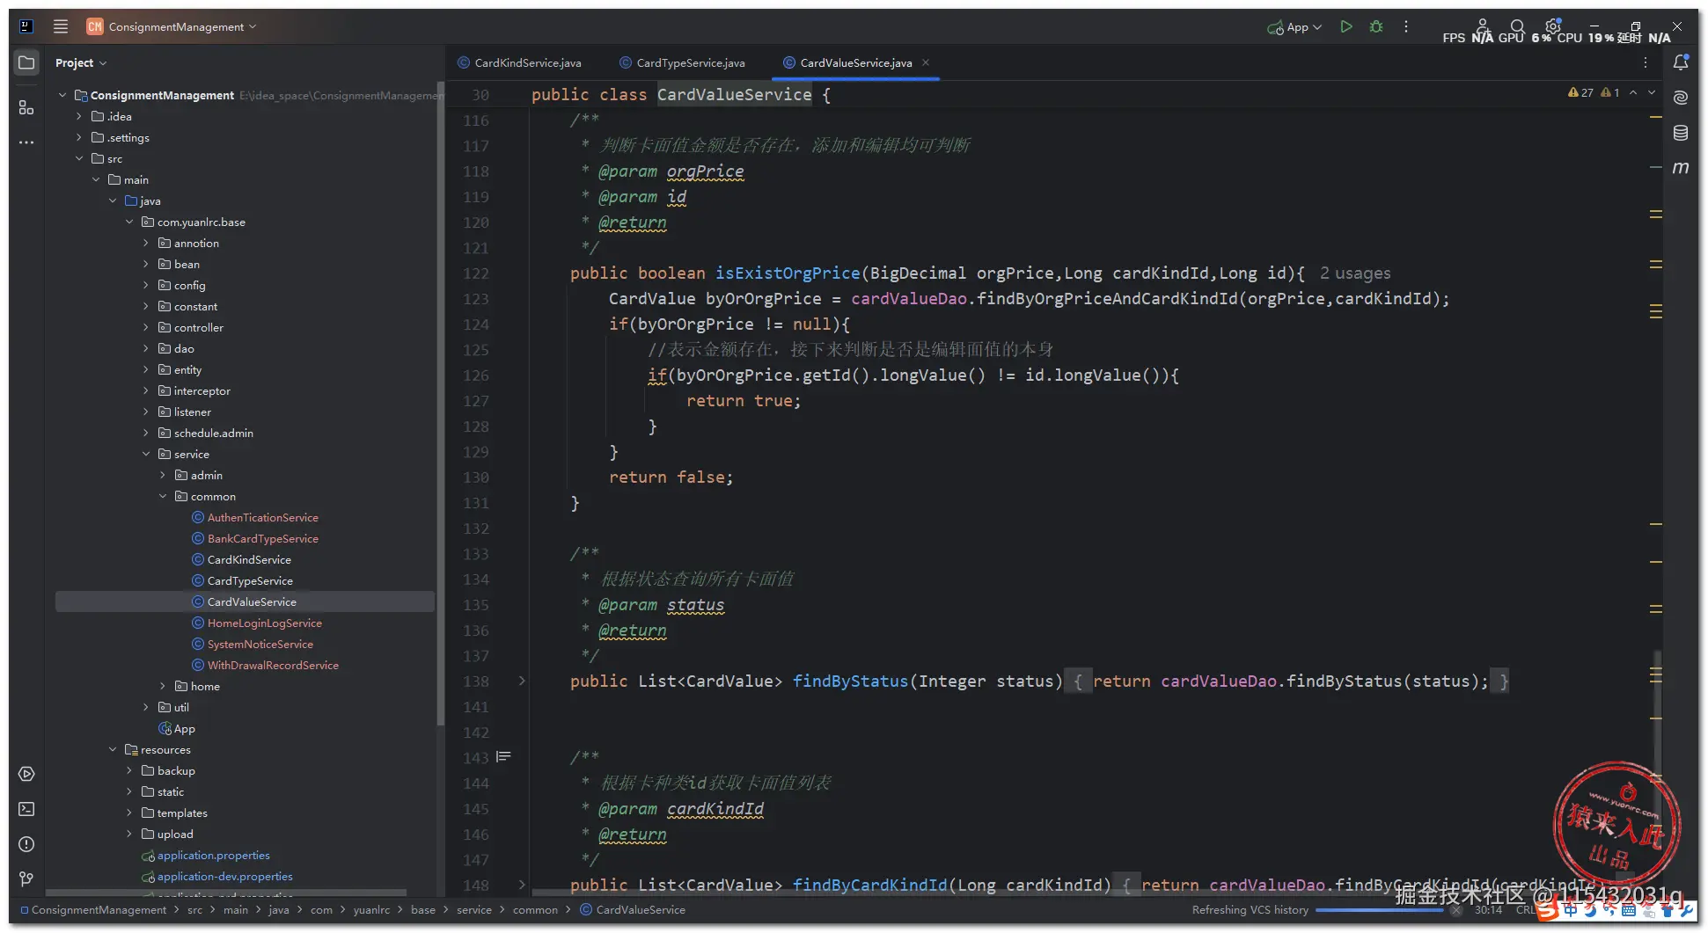The height and width of the screenshot is (933, 1708).
Task: Switch to CardKindService.java tab
Action: coord(520,62)
